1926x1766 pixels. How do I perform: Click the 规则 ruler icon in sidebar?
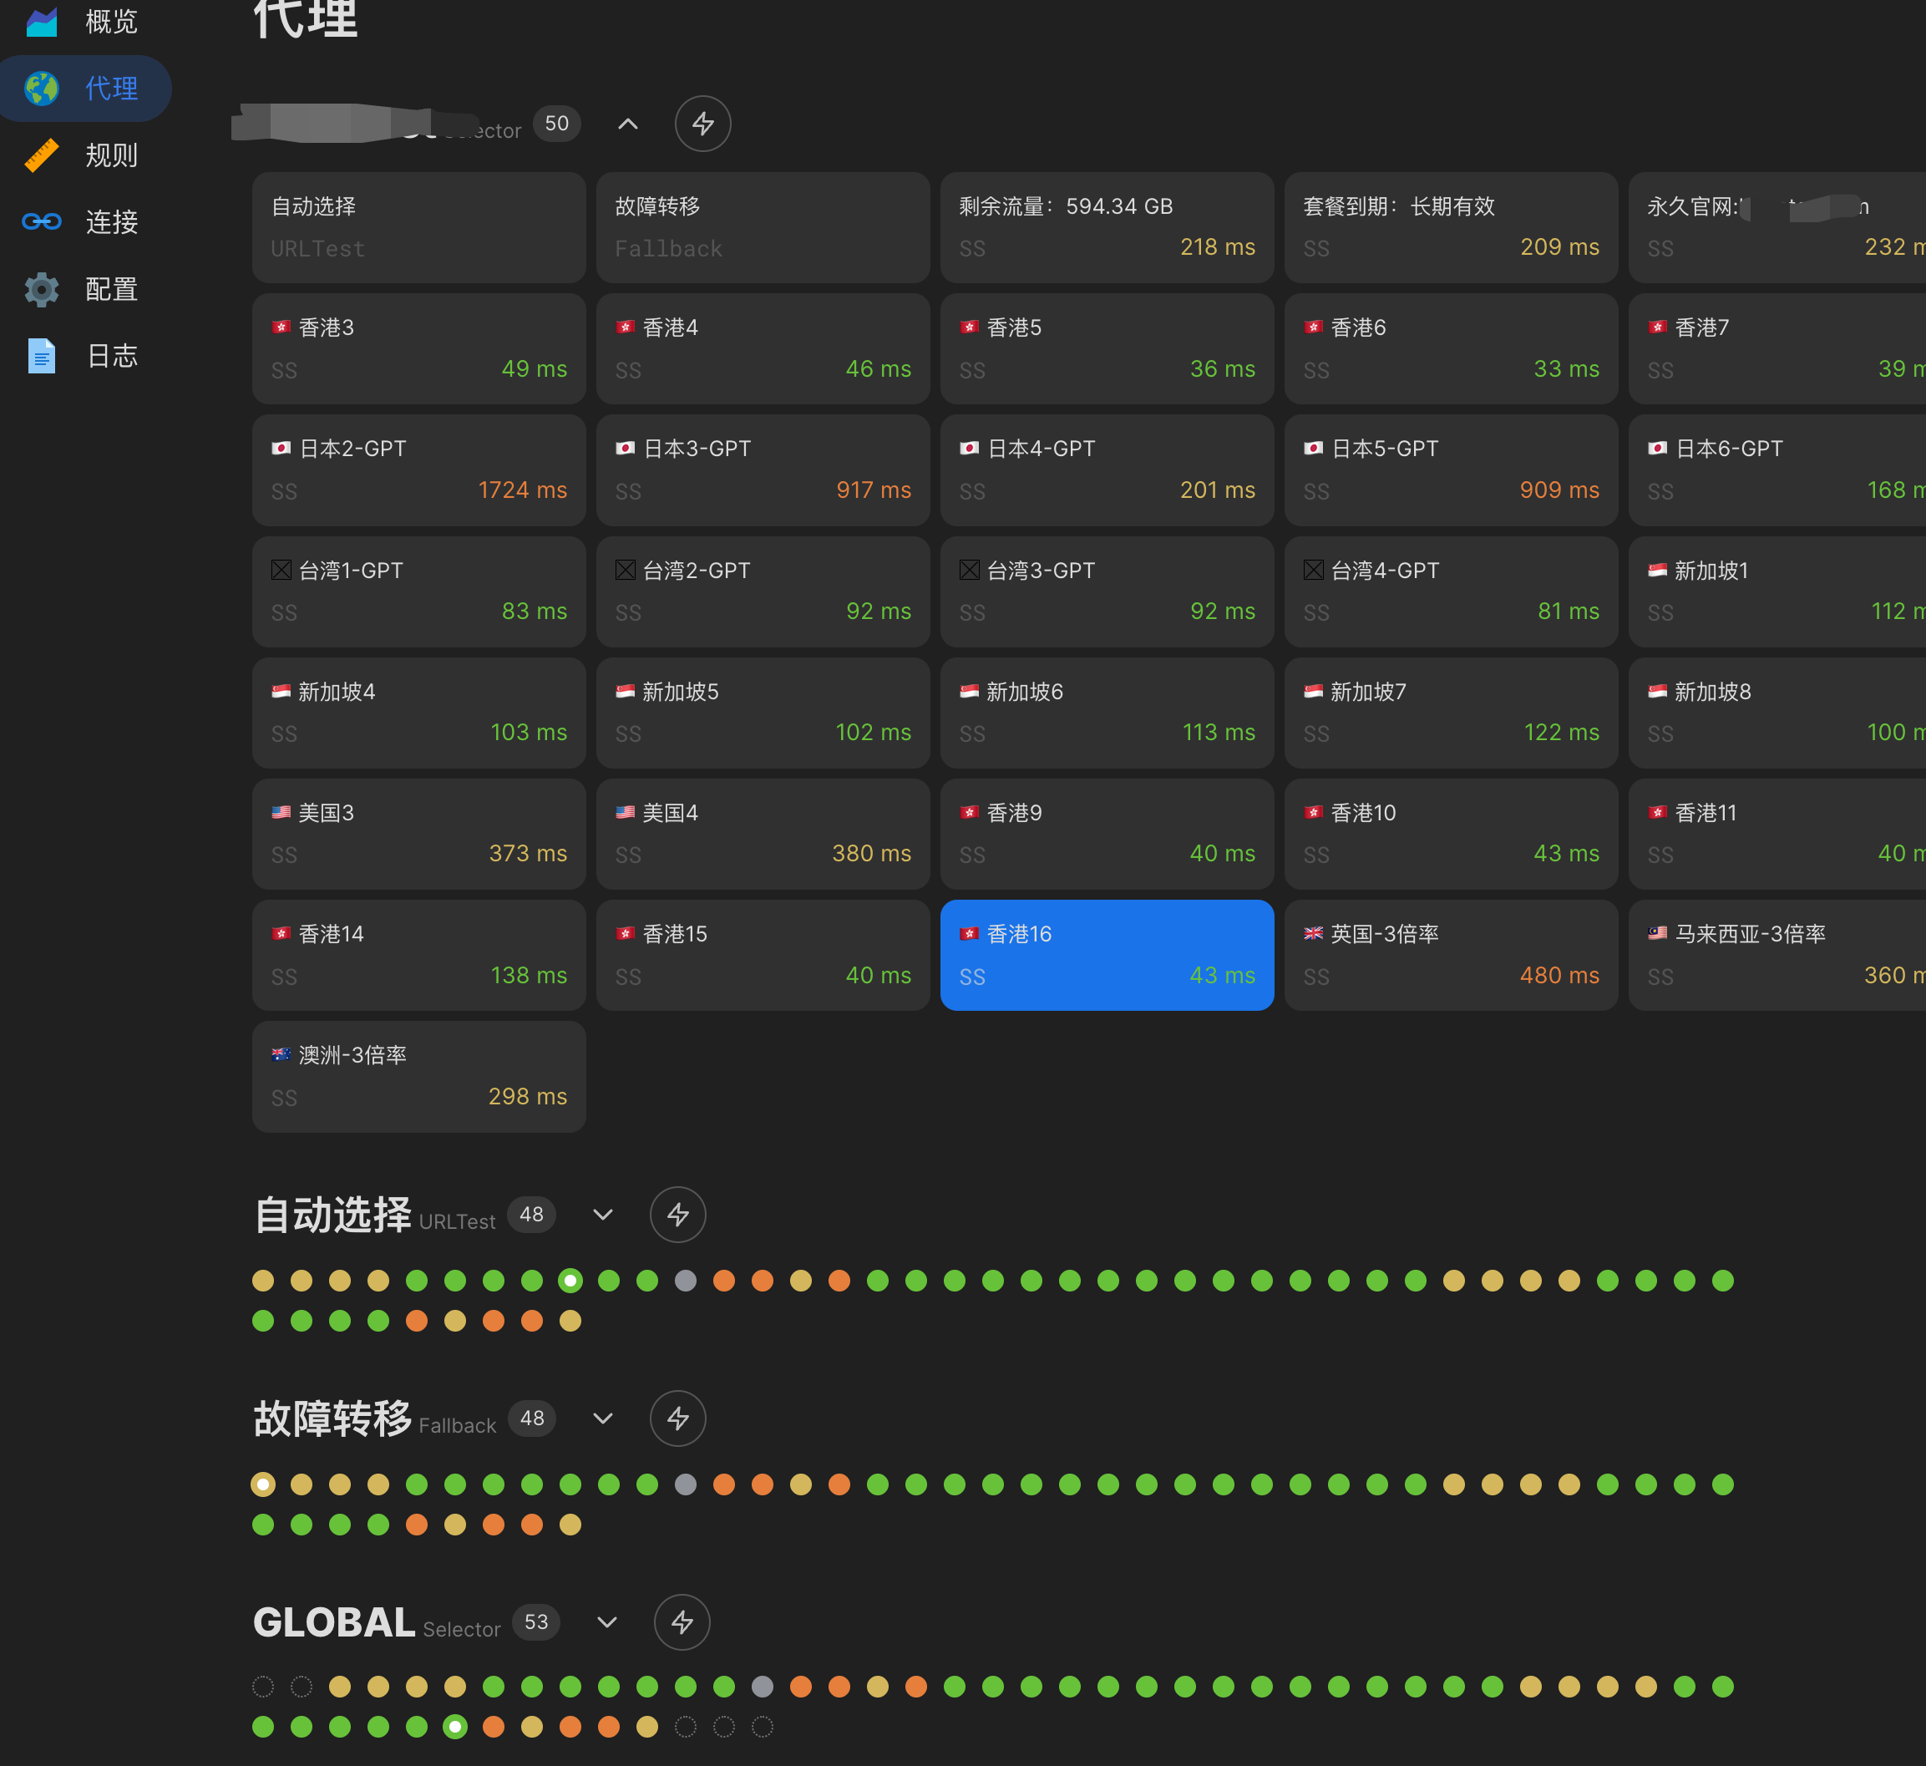point(42,155)
